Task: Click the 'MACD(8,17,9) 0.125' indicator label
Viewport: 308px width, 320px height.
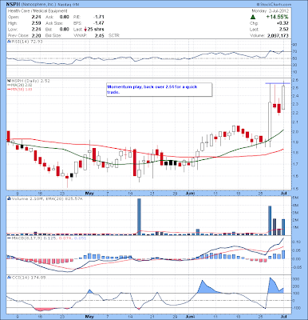Action: coord(34,238)
